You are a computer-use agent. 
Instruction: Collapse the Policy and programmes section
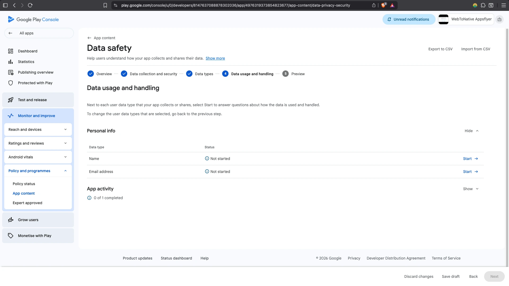[x=38, y=171]
